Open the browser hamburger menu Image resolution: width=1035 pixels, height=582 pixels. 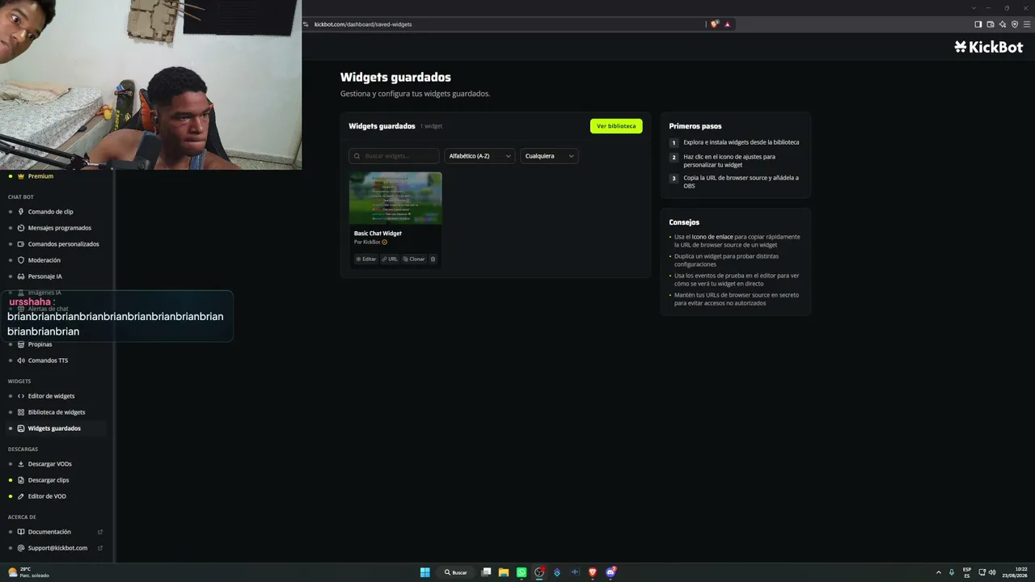[1027, 24]
